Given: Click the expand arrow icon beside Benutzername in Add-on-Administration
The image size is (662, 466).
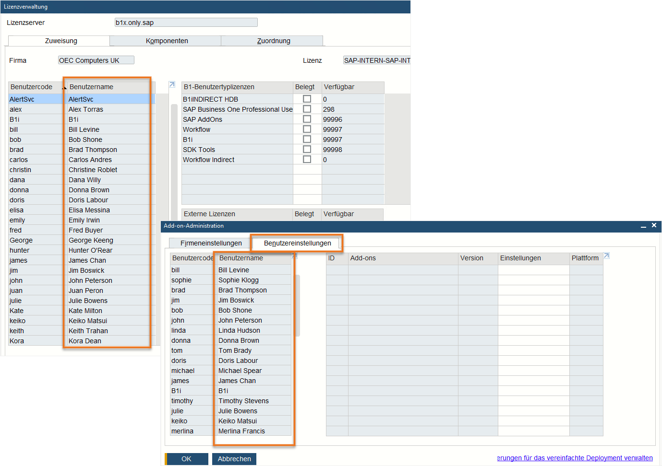Looking at the screenshot, I should 294,255.
